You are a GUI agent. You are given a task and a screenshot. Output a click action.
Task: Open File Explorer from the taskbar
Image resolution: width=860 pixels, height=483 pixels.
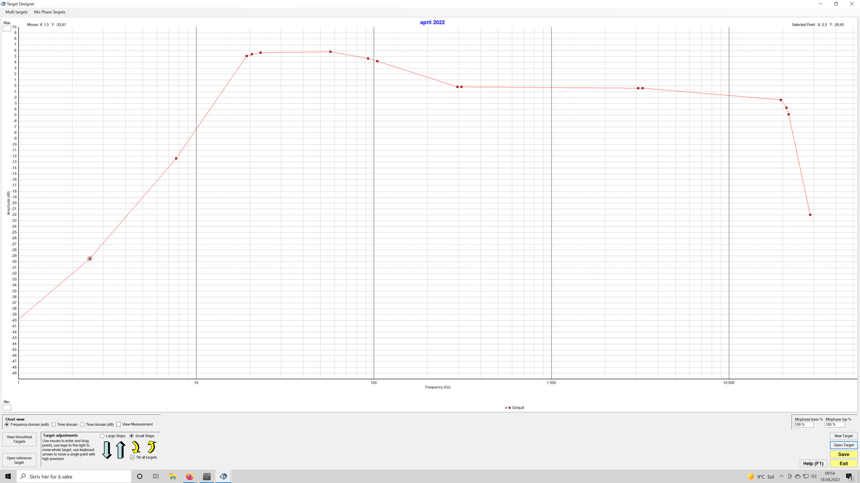[173, 476]
